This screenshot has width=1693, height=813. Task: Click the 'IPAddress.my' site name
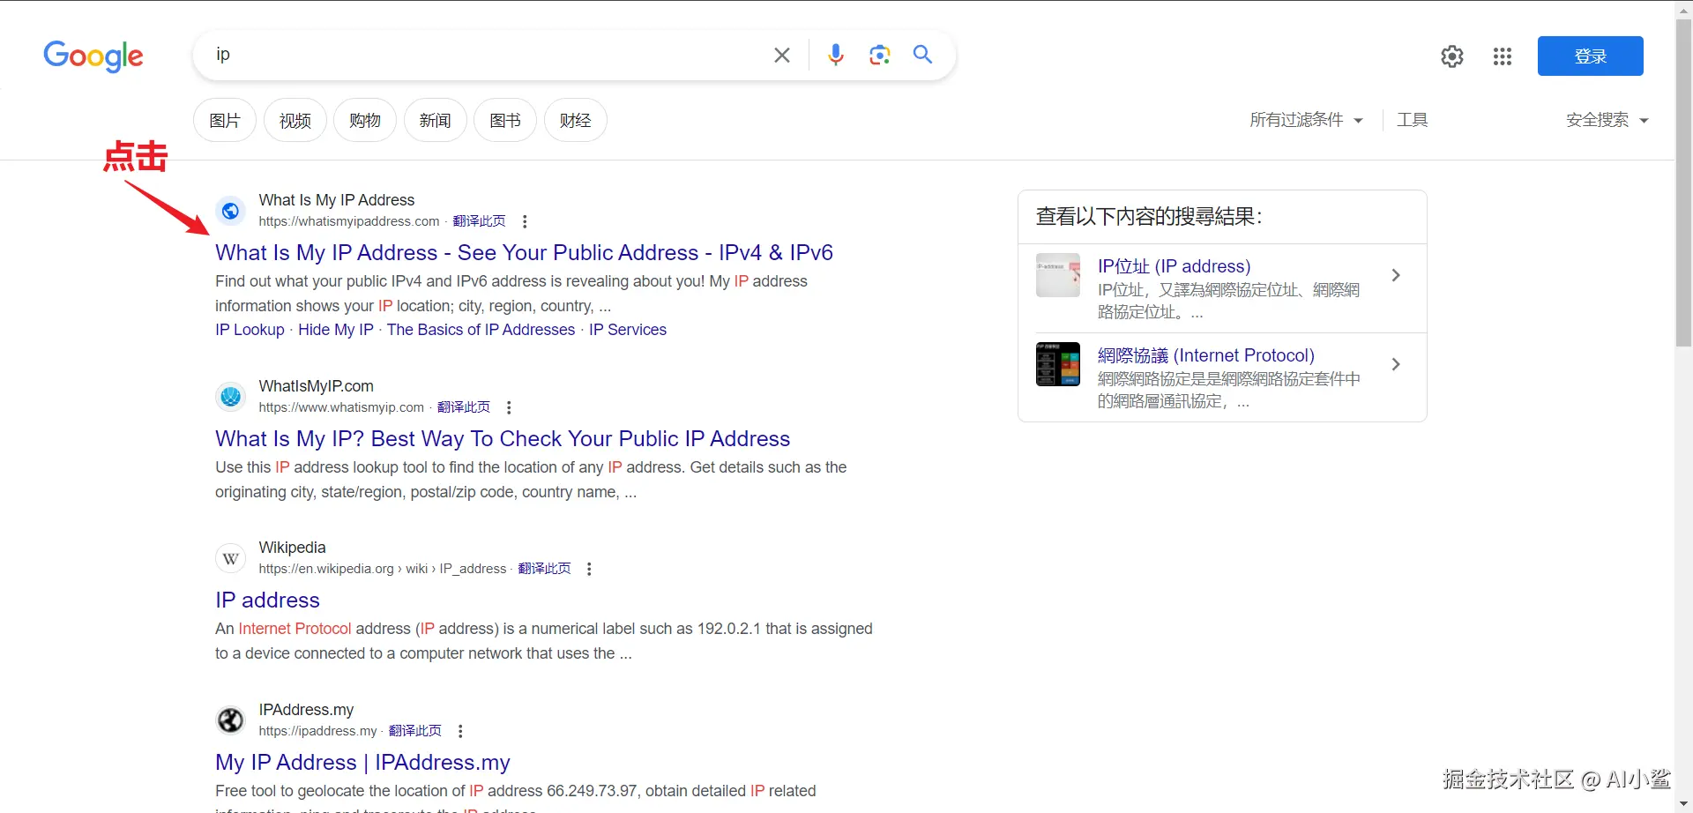tap(306, 710)
